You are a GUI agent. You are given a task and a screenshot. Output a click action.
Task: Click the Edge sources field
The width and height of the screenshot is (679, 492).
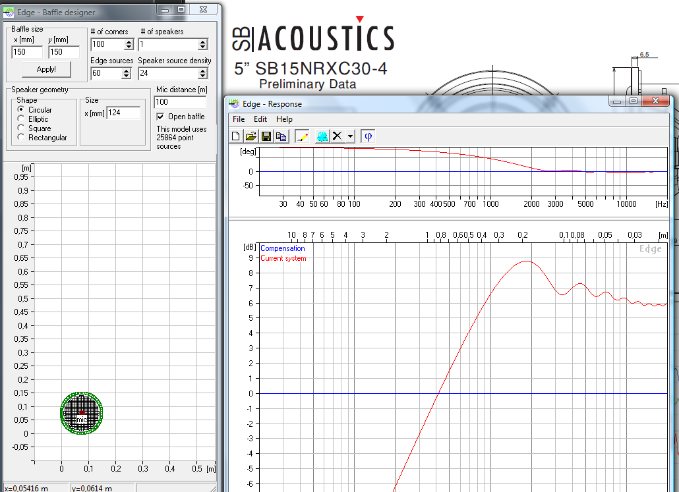click(x=106, y=73)
